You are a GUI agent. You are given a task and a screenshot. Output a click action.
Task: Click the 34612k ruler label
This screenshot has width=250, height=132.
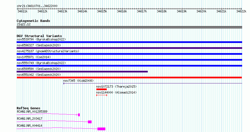(42, 11)
